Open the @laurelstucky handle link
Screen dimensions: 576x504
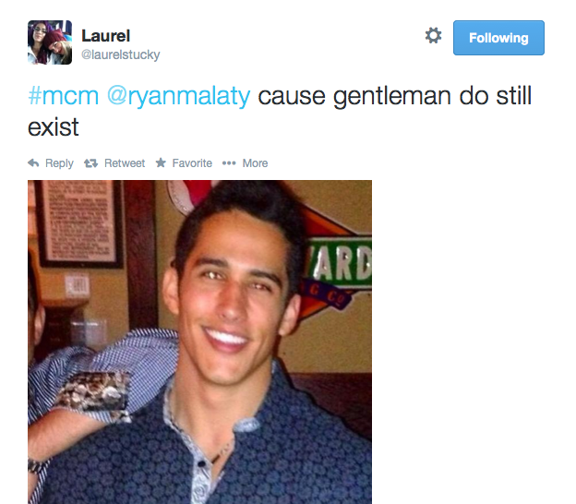pyautogui.click(x=121, y=54)
